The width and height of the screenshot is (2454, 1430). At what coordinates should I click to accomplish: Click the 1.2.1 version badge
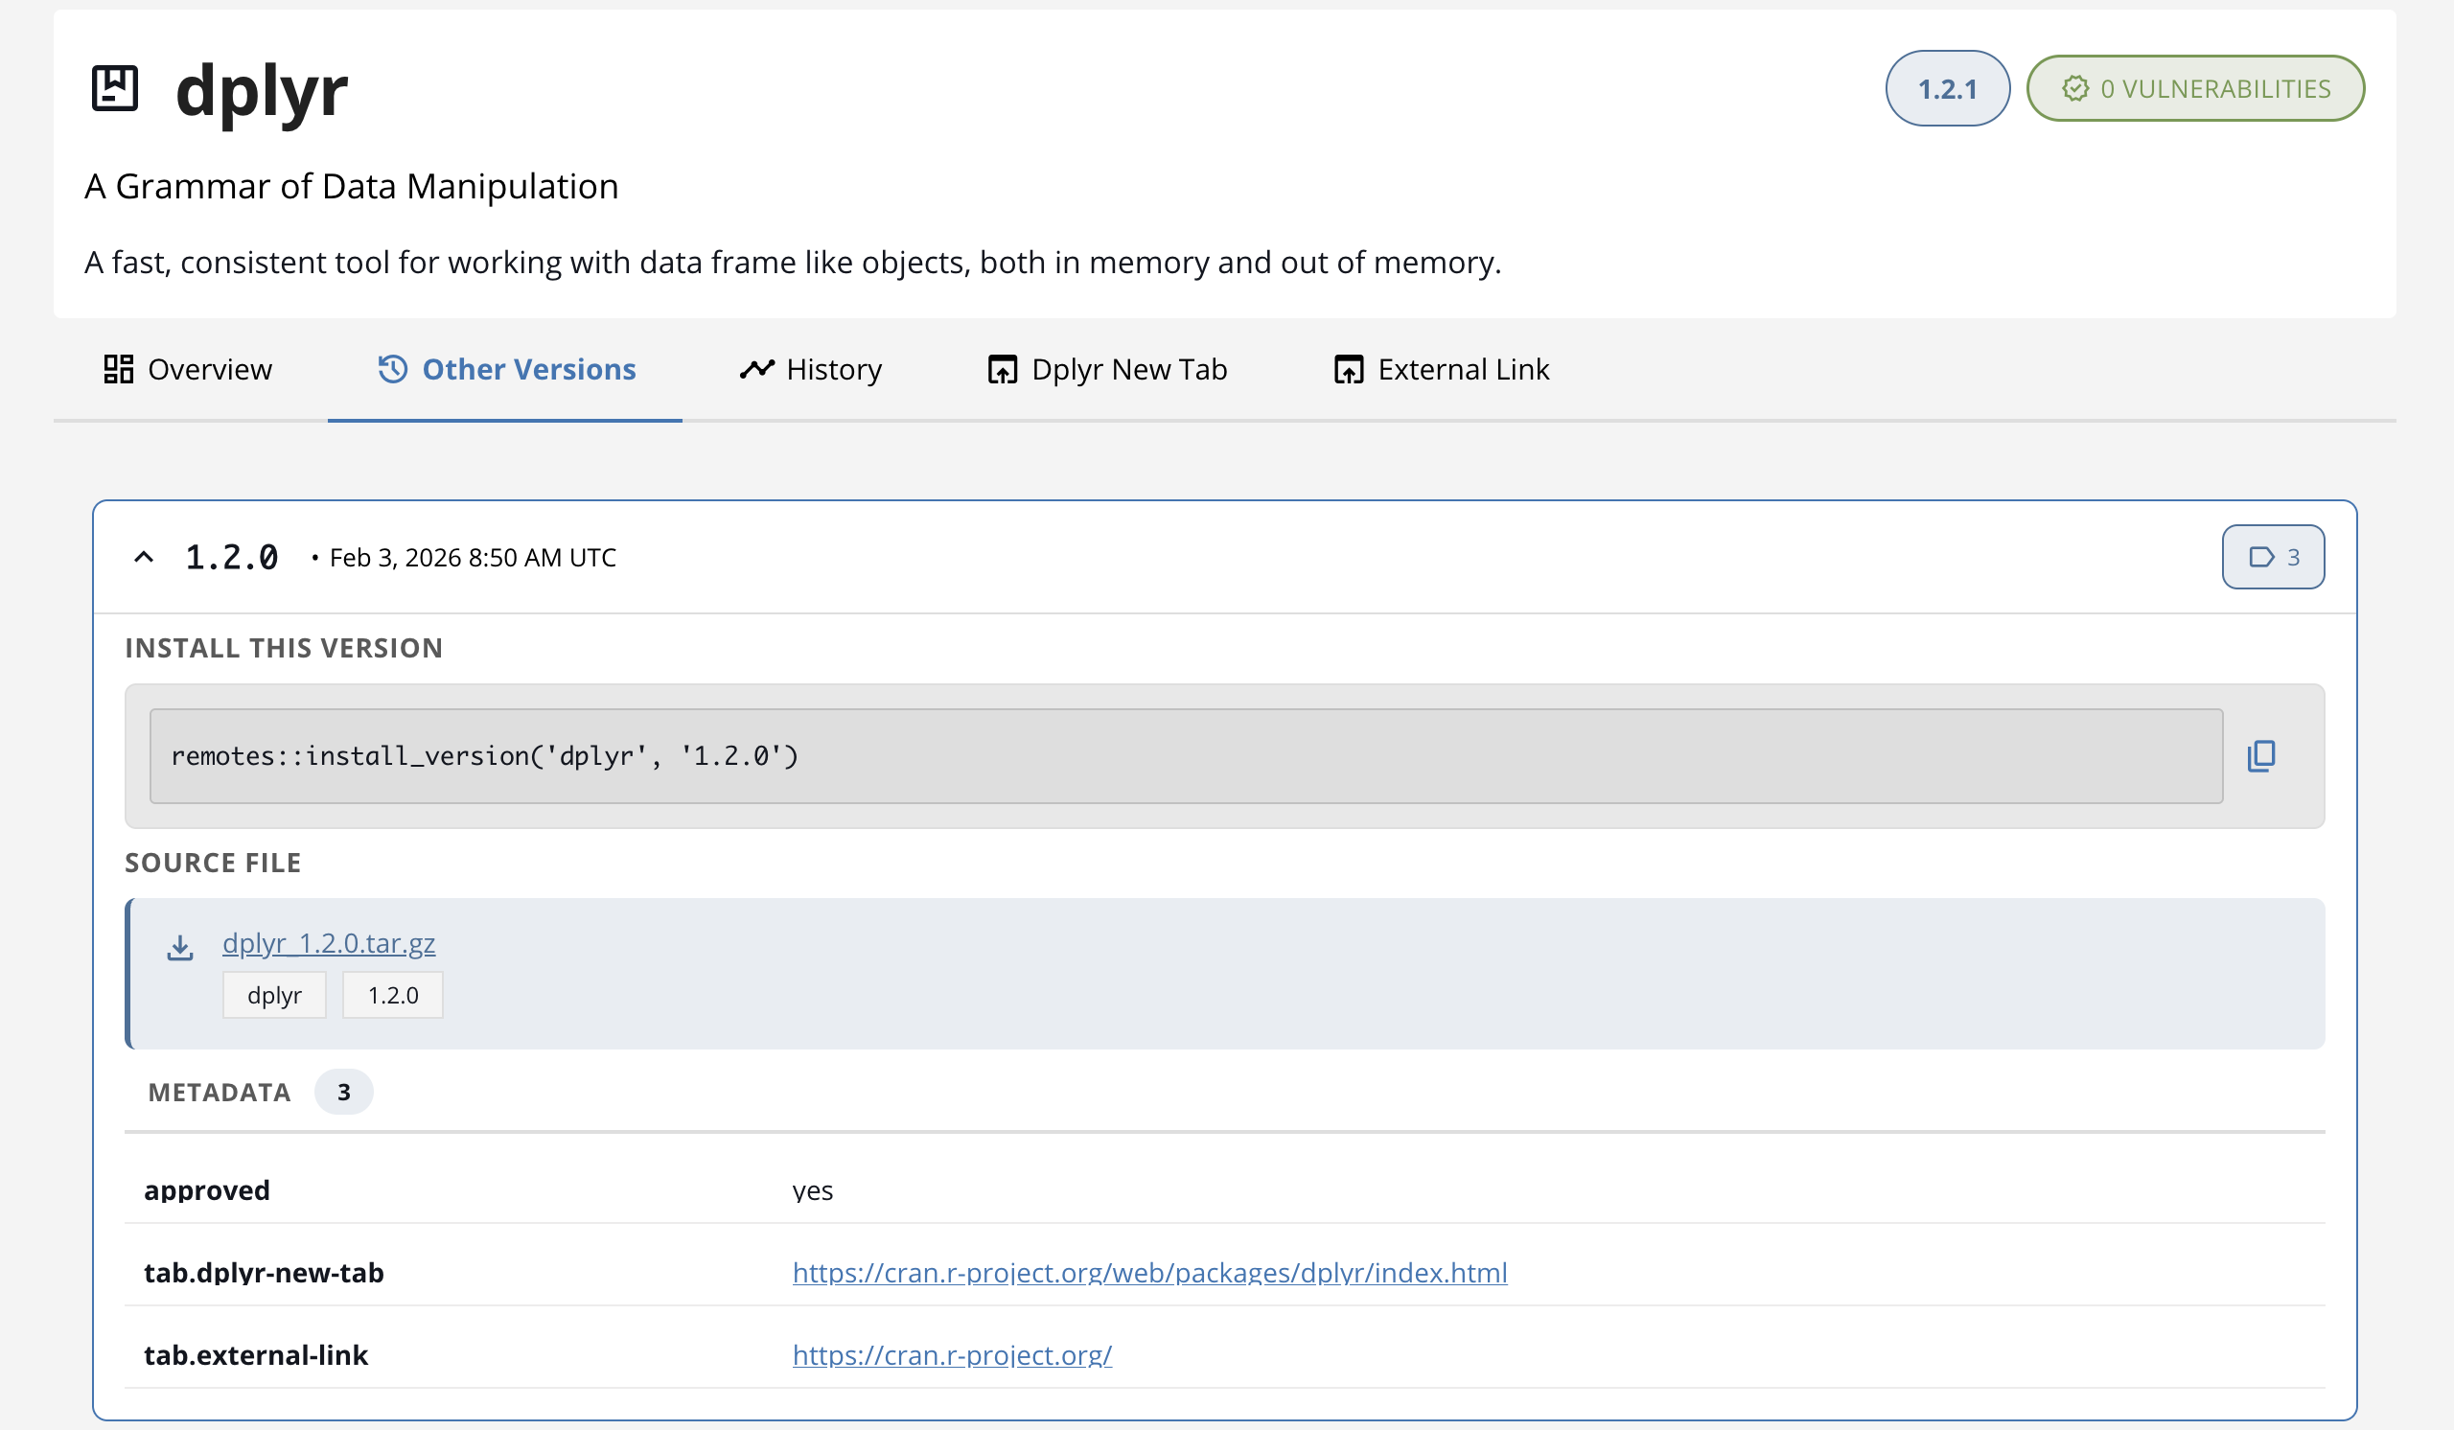tap(1947, 88)
